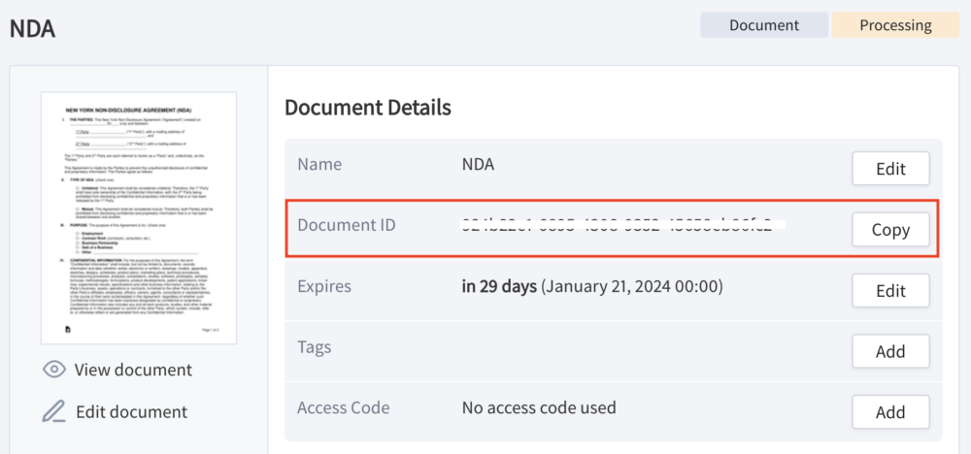Open the View document link text
This screenshot has width=971, height=454.
pos(133,370)
